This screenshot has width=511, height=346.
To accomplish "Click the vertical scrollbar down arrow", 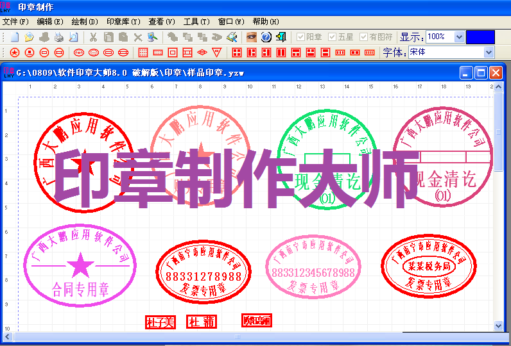I will click(x=499, y=326).
